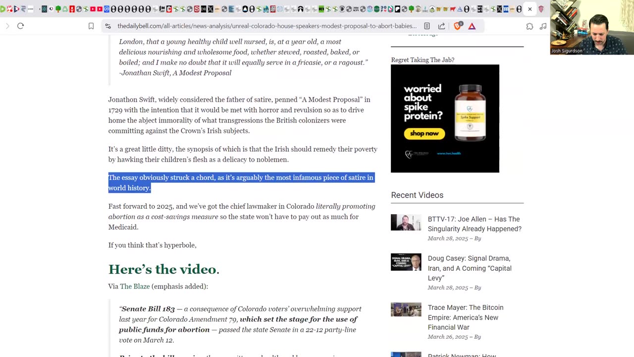This screenshot has width=634, height=357.
Task: Click the Recent Videos section heading
Action: [417, 195]
